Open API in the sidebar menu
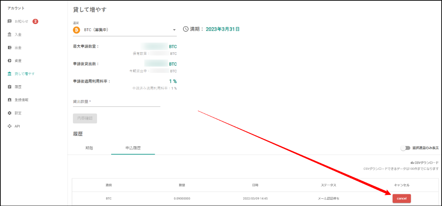442x206 pixels. pyautogui.click(x=17, y=126)
